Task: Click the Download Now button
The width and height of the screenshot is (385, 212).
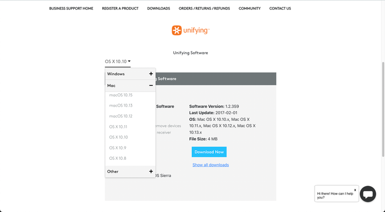Action: (x=209, y=152)
